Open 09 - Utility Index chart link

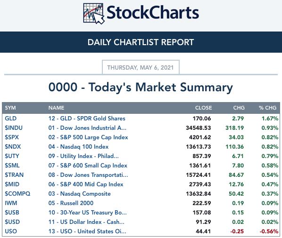tap(83, 156)
